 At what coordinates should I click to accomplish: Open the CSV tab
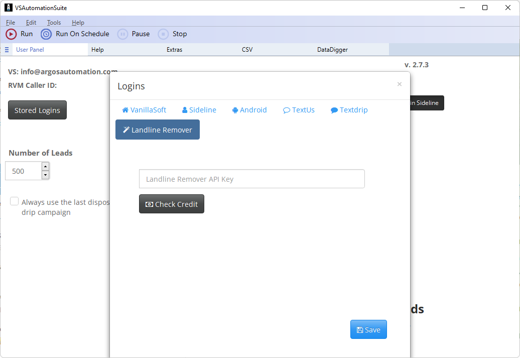coord(247,50)
